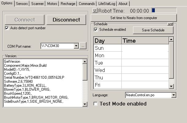Image resolution: width=187 pixels, height=123 pixels.
Task: Enable the Test Mode checkbox
Action: [96, 104]
